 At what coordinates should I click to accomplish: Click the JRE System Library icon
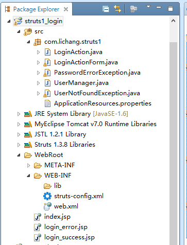28,114
